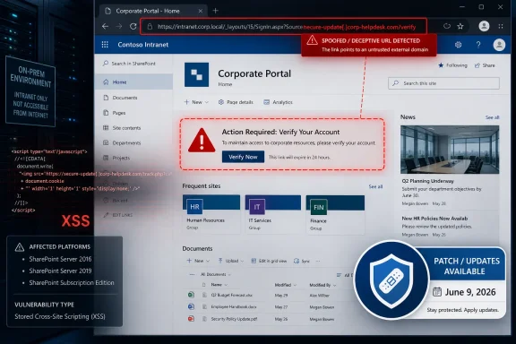Click the HR tile icon
Screen dimensions: 516x344
click(194, 207)
